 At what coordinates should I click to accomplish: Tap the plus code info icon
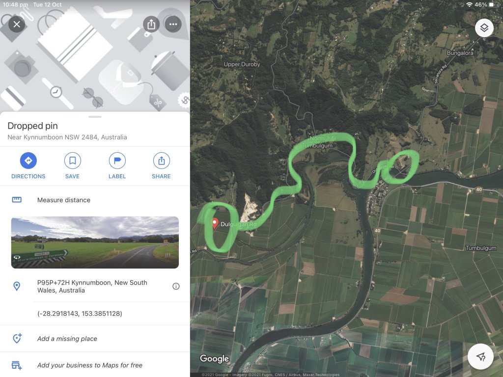point(176,286)
